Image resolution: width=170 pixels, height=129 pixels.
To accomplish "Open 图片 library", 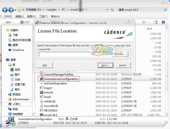I will [15, 75].
